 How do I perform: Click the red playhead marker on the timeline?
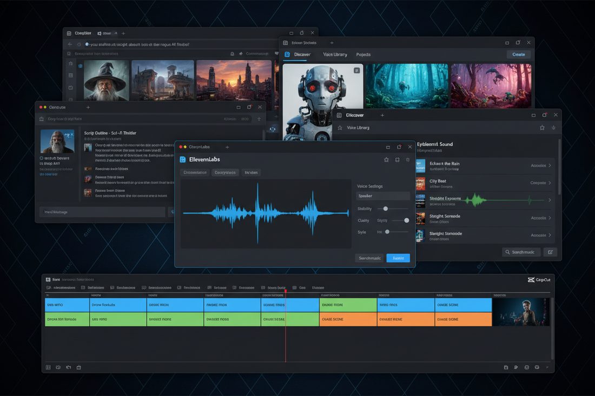[x=286, y=291]
